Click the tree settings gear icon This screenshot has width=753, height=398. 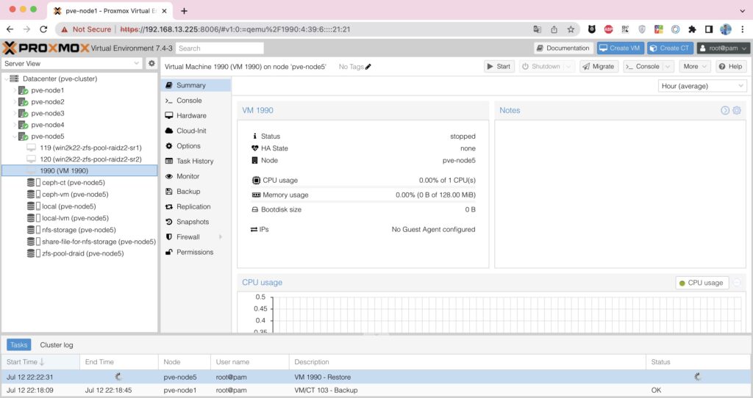tap(151, 63)
